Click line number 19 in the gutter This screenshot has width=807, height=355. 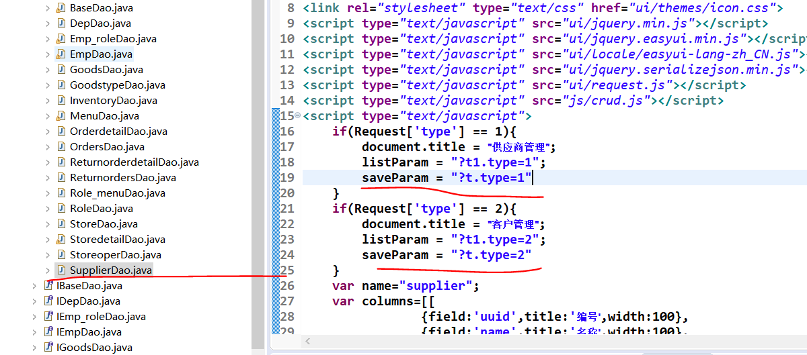[x=286, y=178]
